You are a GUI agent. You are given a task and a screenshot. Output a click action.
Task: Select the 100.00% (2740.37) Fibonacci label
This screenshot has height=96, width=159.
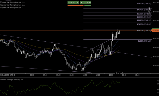(144, 30)
